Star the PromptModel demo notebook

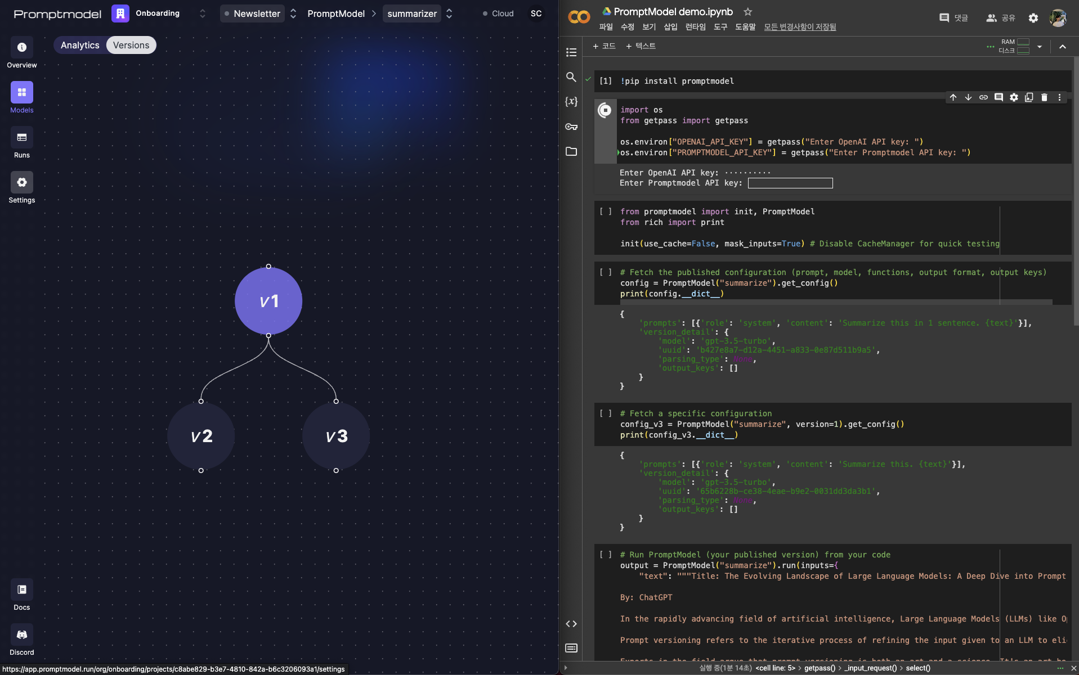(747, 12)
